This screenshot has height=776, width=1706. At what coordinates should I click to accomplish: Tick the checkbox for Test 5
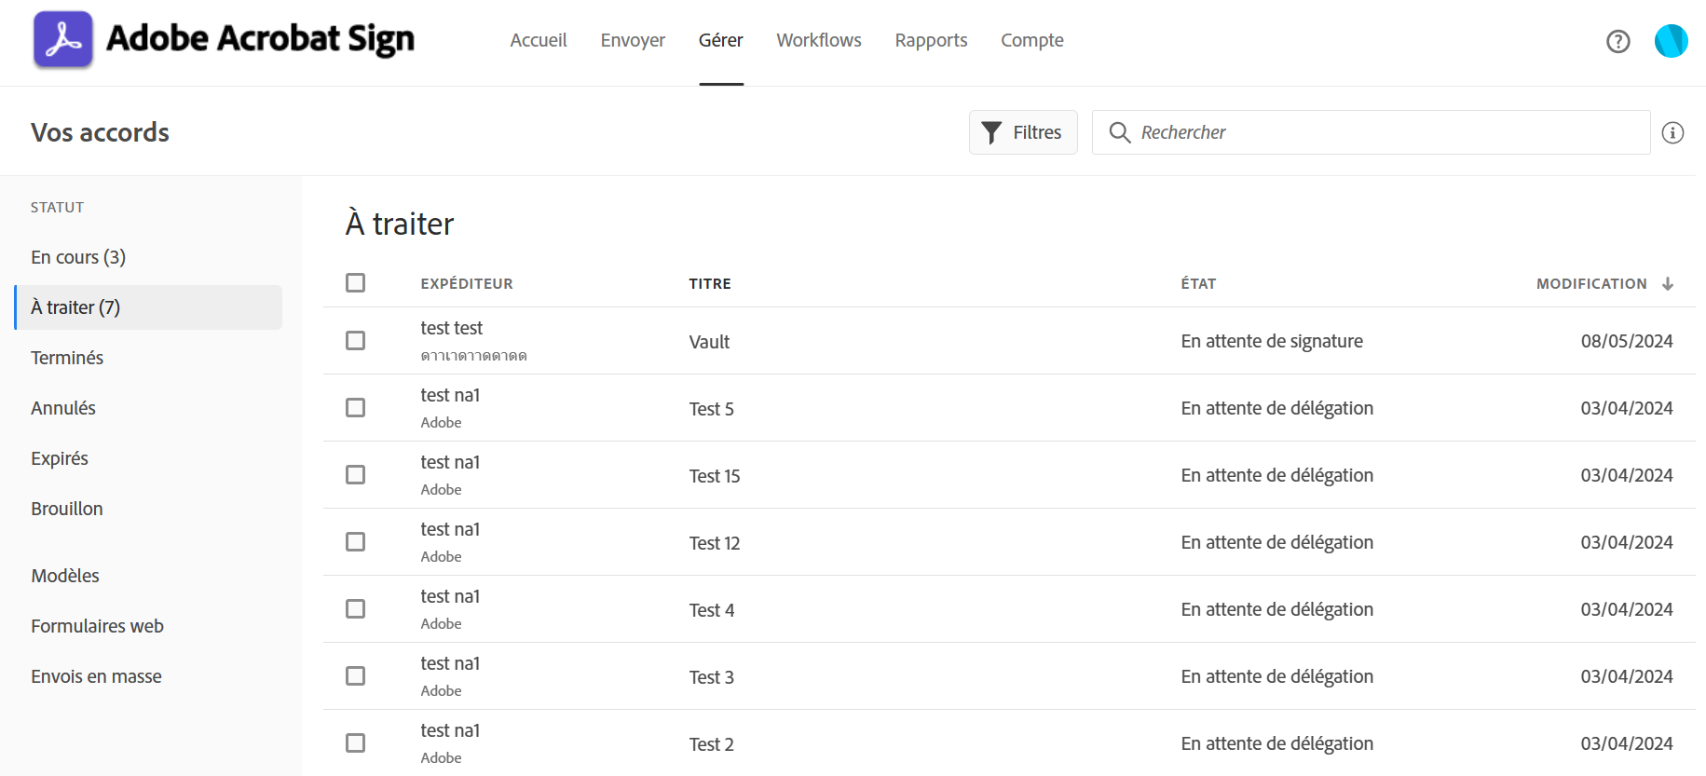pyautogui.click(x=355, y=408)
